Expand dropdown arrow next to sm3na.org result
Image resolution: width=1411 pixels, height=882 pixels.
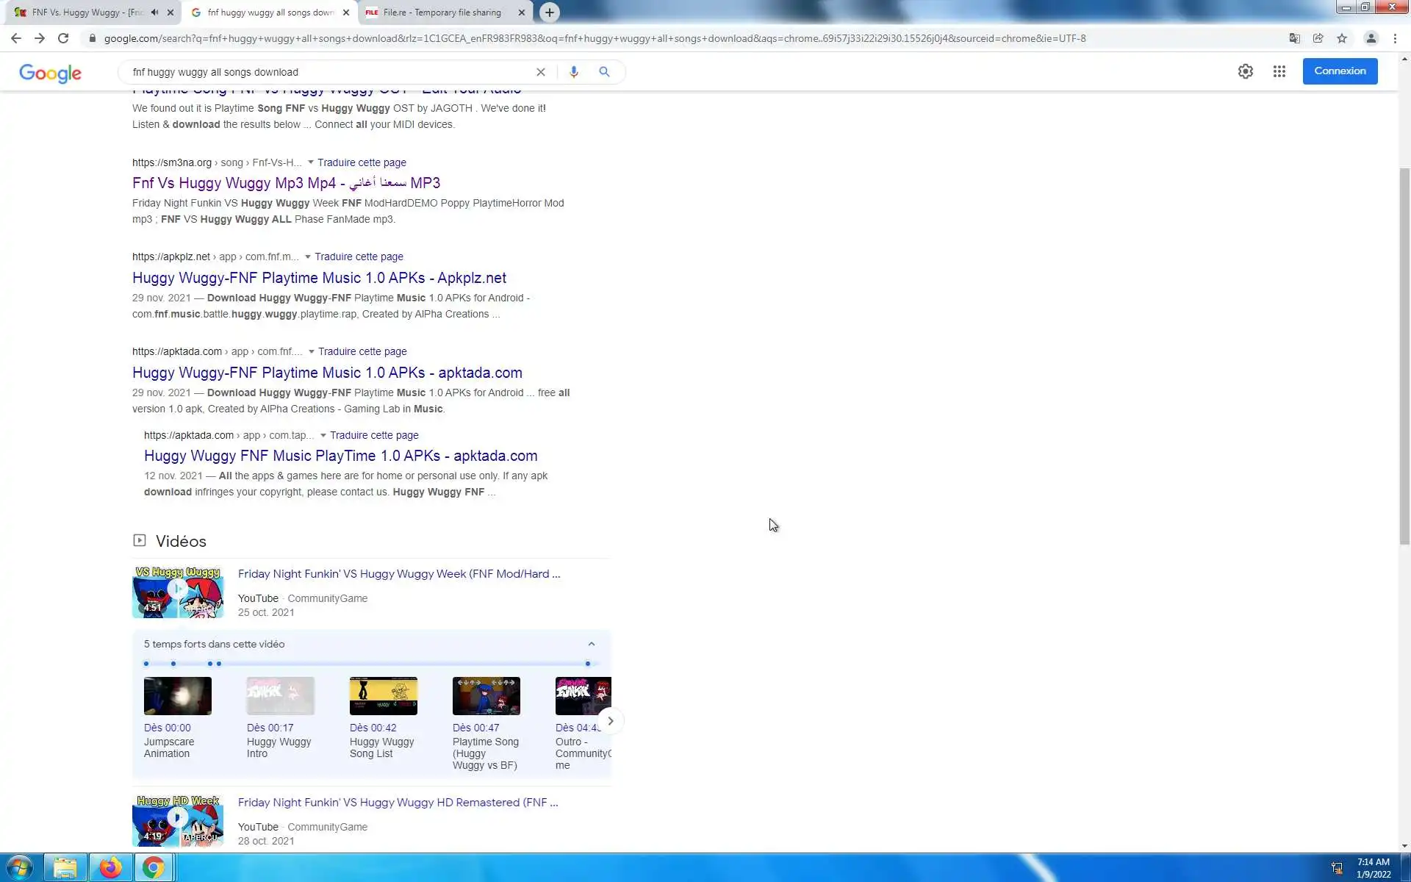(x=310, y=162)
